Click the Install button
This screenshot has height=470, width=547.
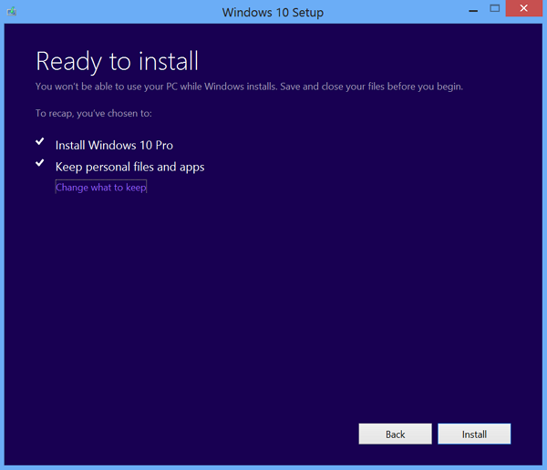(474, 434)
